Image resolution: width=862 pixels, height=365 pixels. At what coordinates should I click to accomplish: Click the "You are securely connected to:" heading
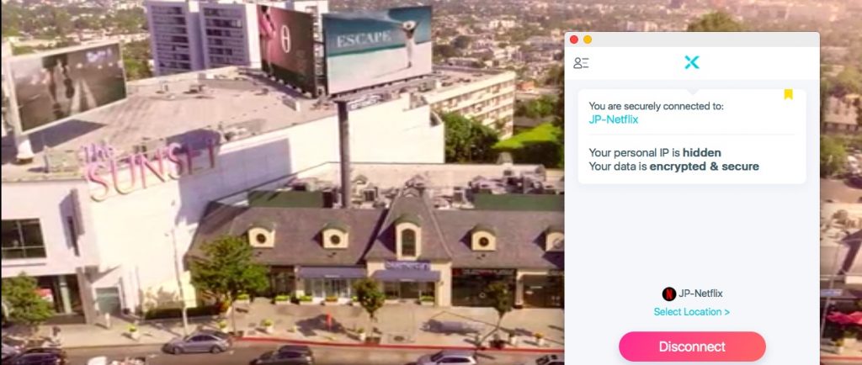coord(657,106)
